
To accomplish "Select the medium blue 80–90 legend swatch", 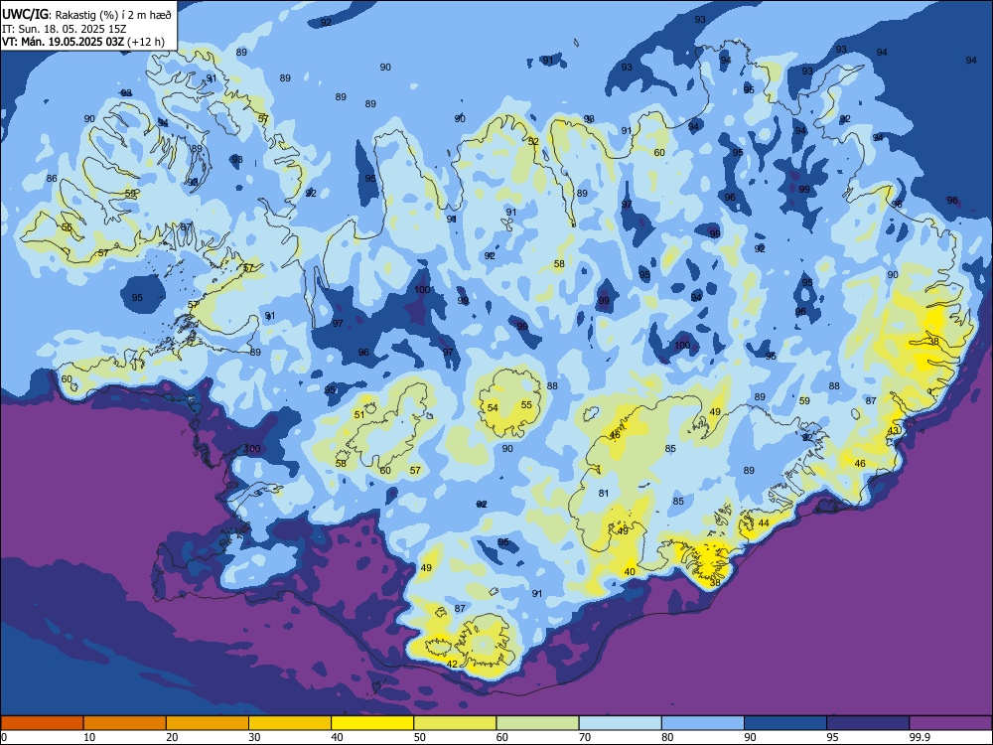I will (x=703, y=723).
